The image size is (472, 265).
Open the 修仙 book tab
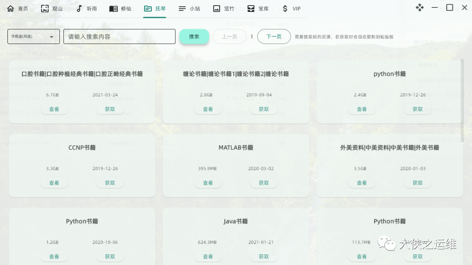click(x=121, y=9)
